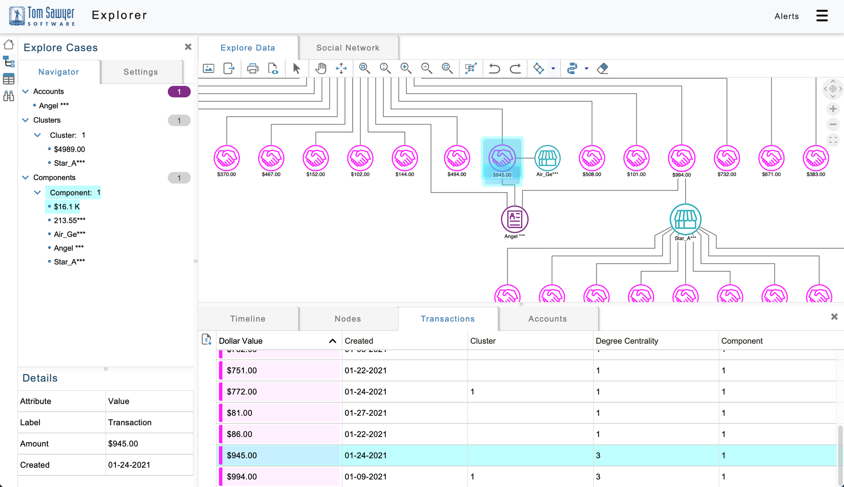
Task: Click the Angel *** account node in graph
Action: tap(514, 219)
